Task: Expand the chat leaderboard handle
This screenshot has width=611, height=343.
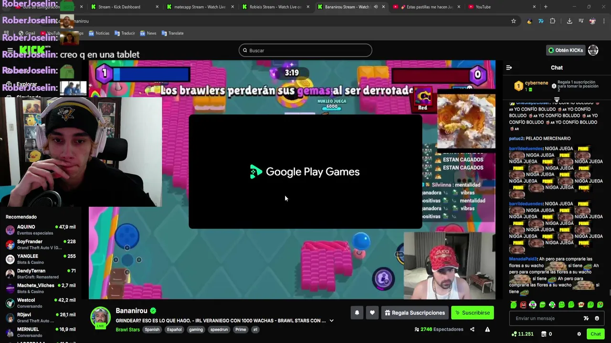Action: pos(557,100)
